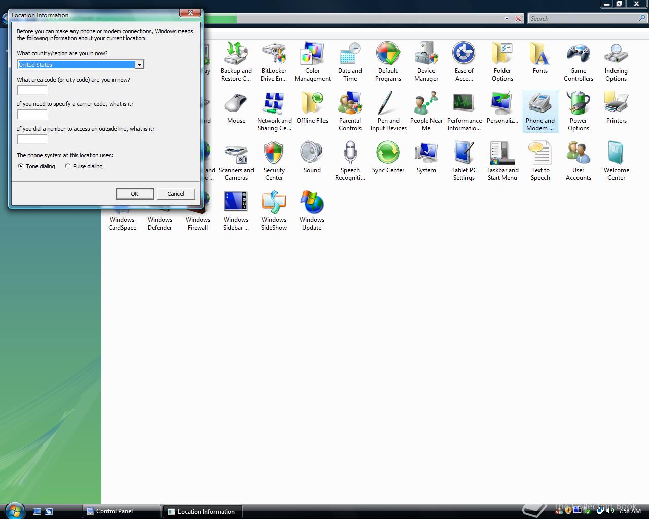The image size is (649, 519).
Task: Open Taskbar and Start Menu settings
Action: 502,161
